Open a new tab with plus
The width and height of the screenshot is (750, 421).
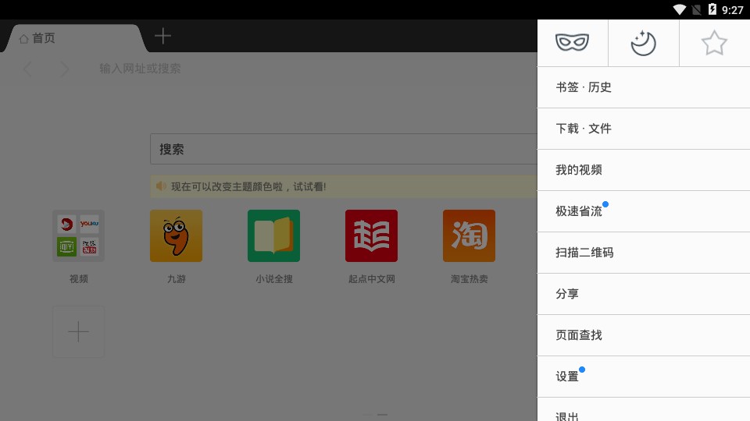162,36
